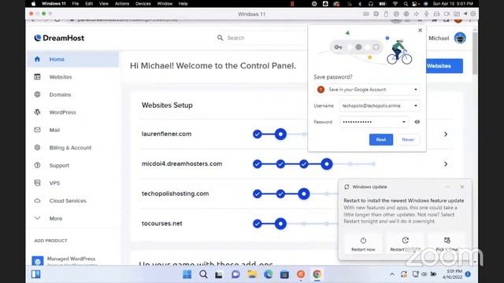This screenshot has height=283, width=504.
Task: Click Restart now in Windows Update
Action: (363, 244)
